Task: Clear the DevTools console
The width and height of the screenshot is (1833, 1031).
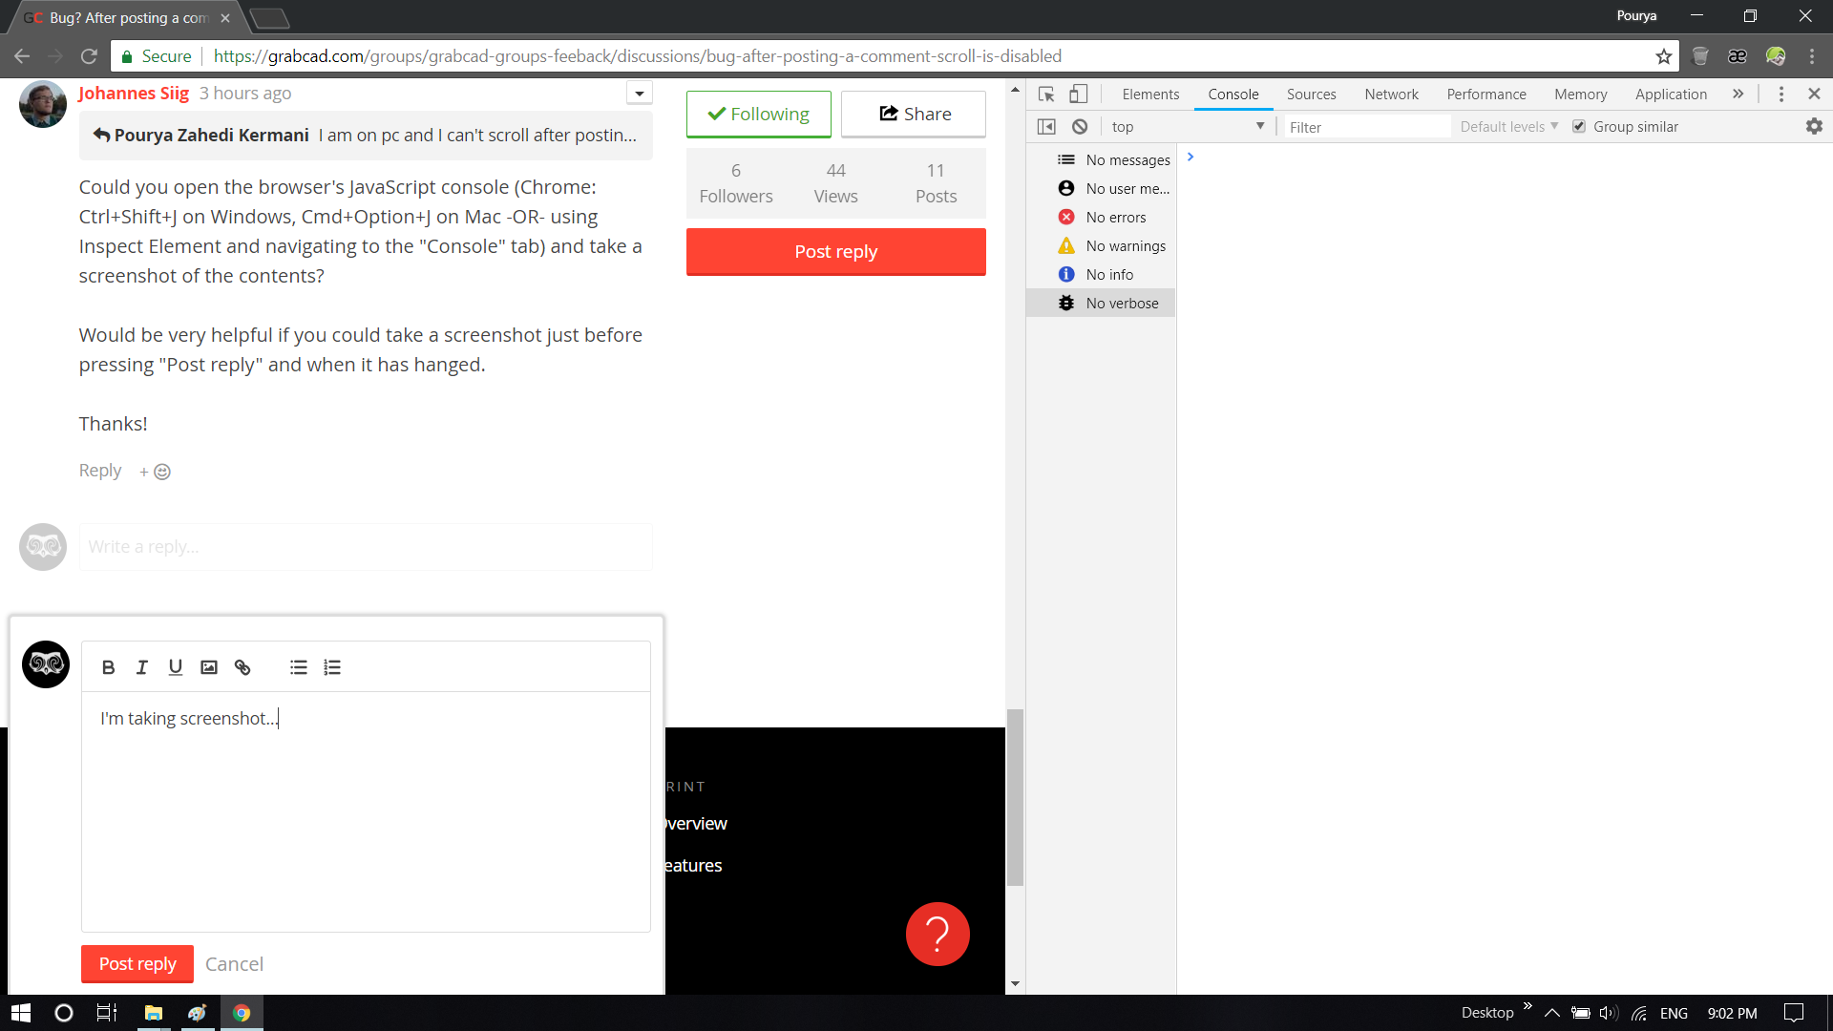Action: coord(1080,127)
